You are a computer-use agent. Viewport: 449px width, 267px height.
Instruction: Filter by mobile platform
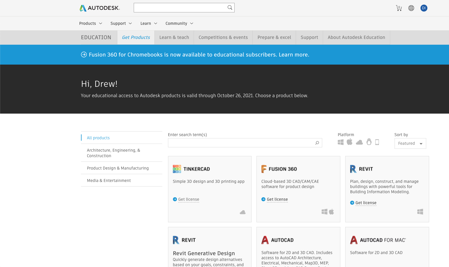point(377,142)
